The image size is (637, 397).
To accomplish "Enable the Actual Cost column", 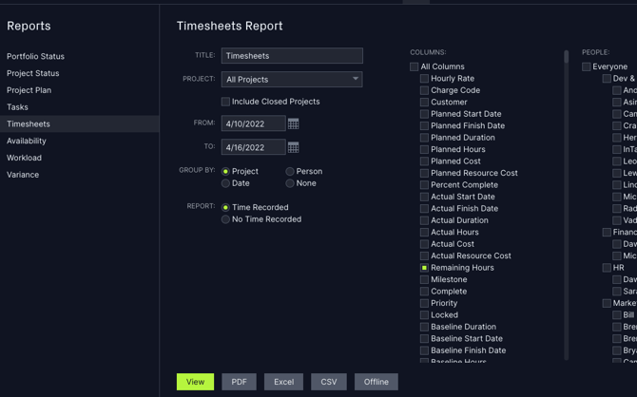I will (424, 244).
